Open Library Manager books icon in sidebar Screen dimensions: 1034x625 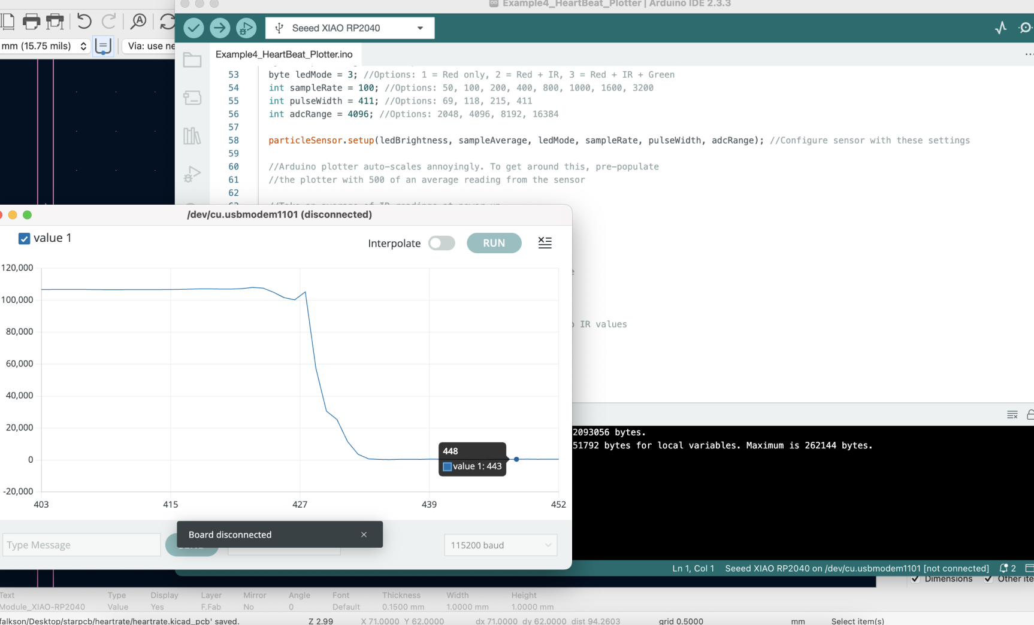[192, 136]
